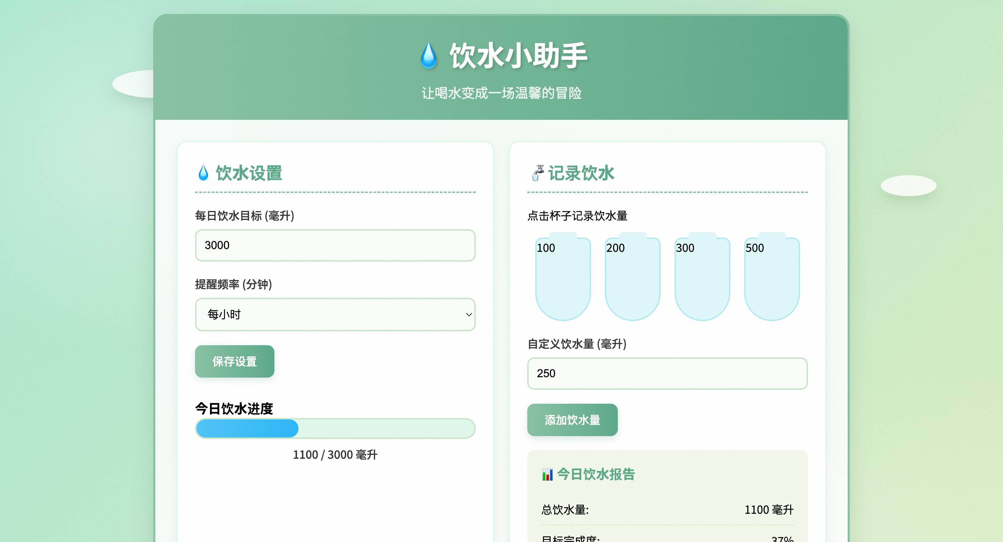Click the 自定义饮水量 (毫升) label

click(x=577, y=343)
